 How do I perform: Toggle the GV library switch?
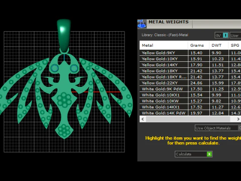tap(221, 35)
